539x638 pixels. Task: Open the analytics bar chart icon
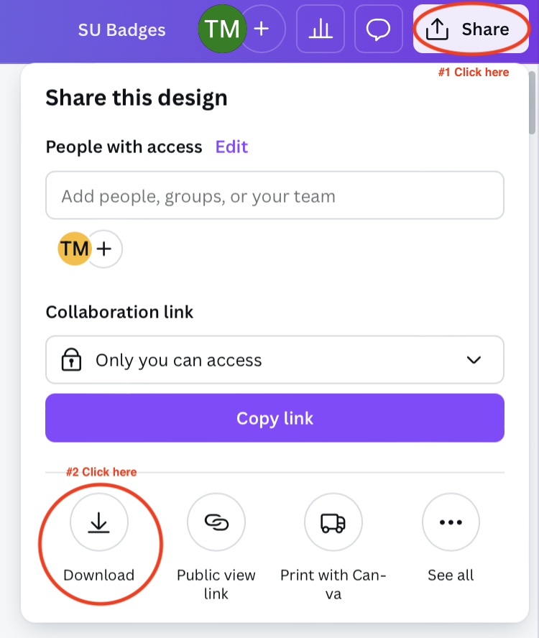coord(321,29)
